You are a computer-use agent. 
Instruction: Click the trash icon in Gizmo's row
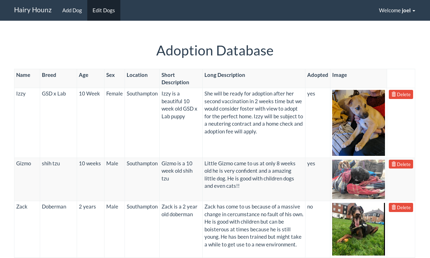pyautogui.click(x=394, y=164)
